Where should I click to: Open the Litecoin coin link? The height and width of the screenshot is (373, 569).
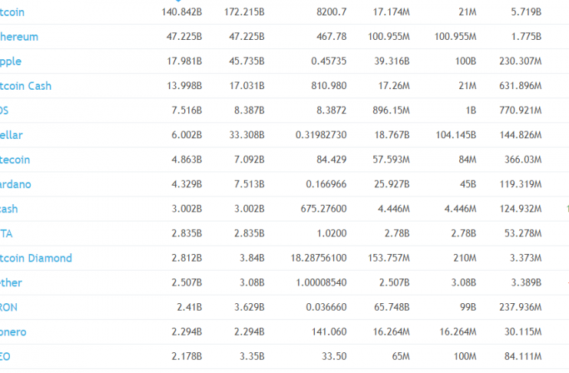pyautogui.click(x=15, y=160)
